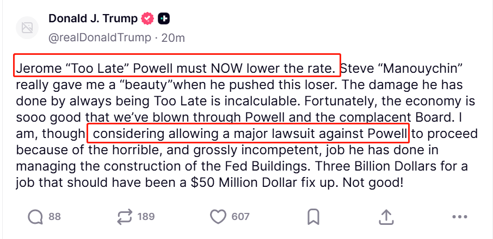Open the reply comment icon
The width and height of the screenshot is (493, 239).
pos(35,217)
